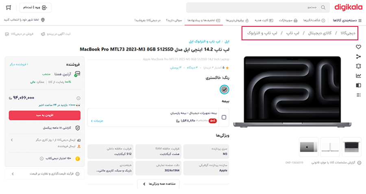Tick the Parsian insurance checkbox

coord(224,117)
